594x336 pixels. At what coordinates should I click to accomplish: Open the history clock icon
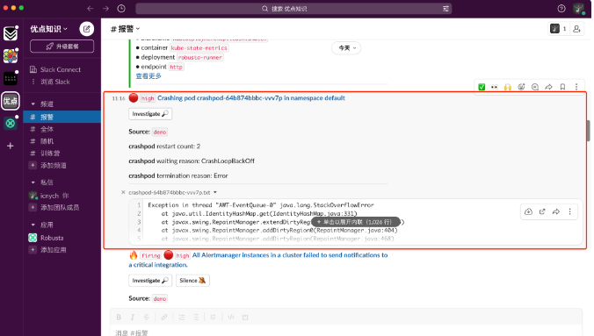pyautogui.click(x=121, y=8)
